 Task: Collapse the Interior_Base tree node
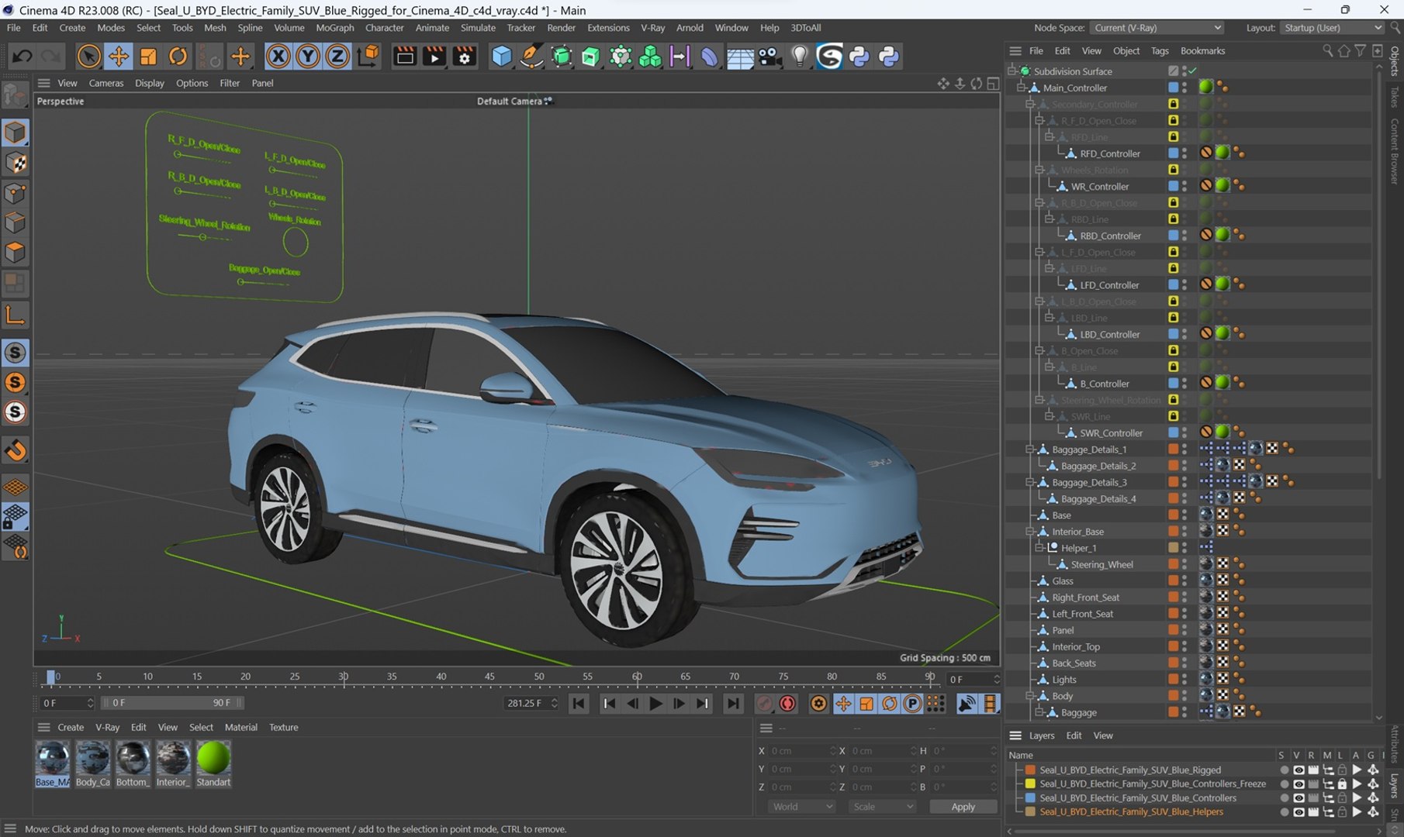pyautogui.click(x=1030, y=532)
